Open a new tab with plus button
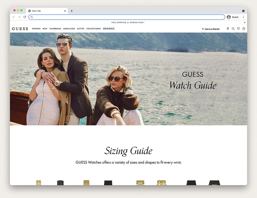The width and height of the screenshot is (257, 198). click(72, 11)
